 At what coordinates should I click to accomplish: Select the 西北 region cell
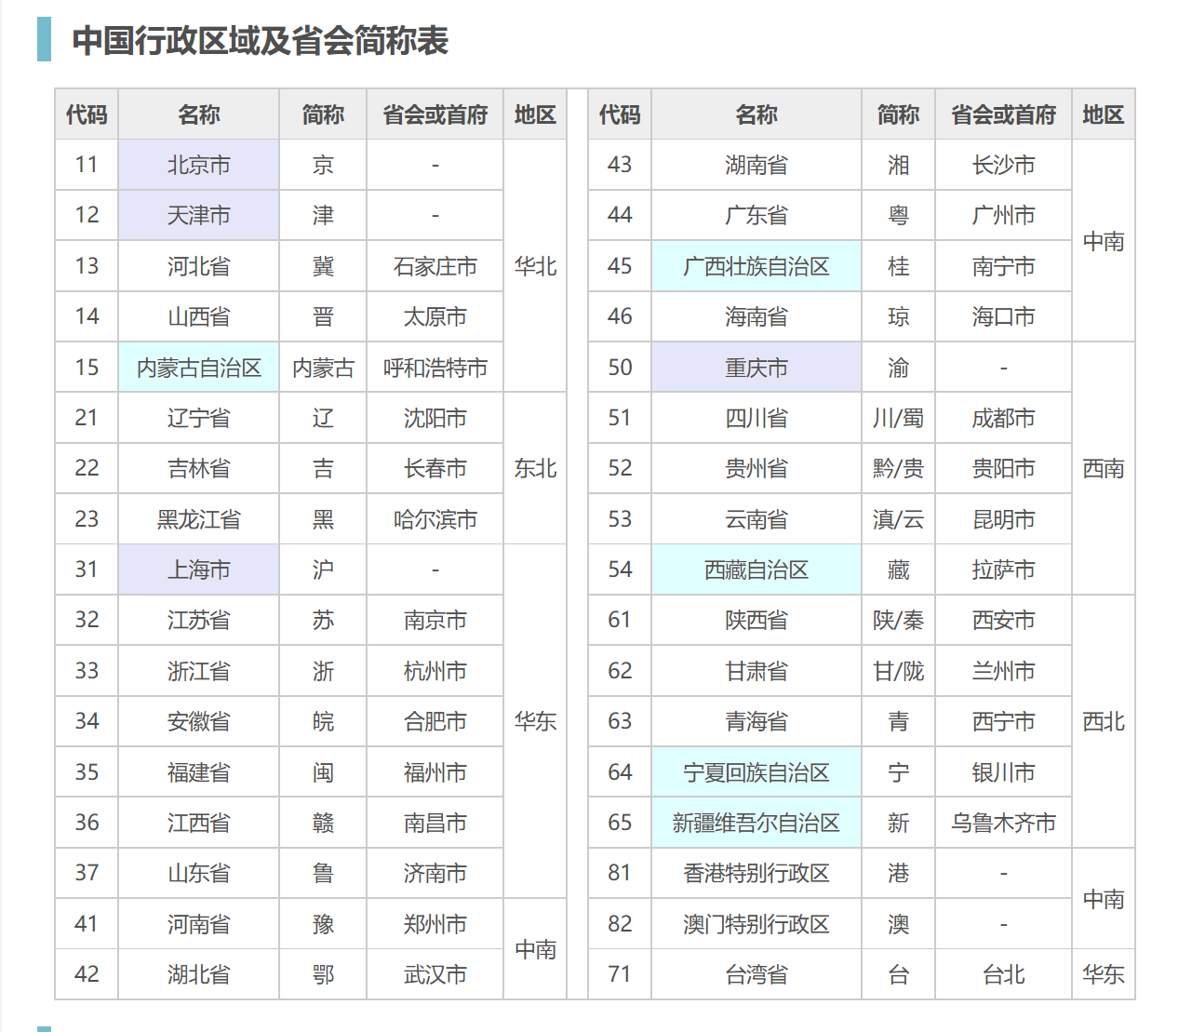click(1104, 721)
